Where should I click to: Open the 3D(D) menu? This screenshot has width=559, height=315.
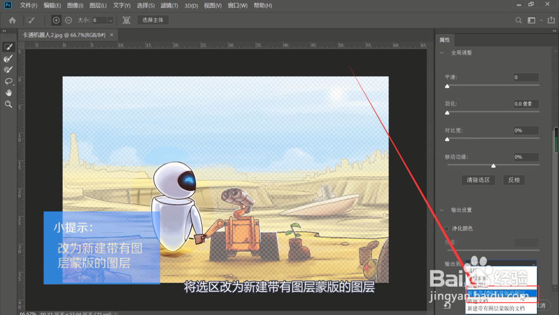coord(191,6)
